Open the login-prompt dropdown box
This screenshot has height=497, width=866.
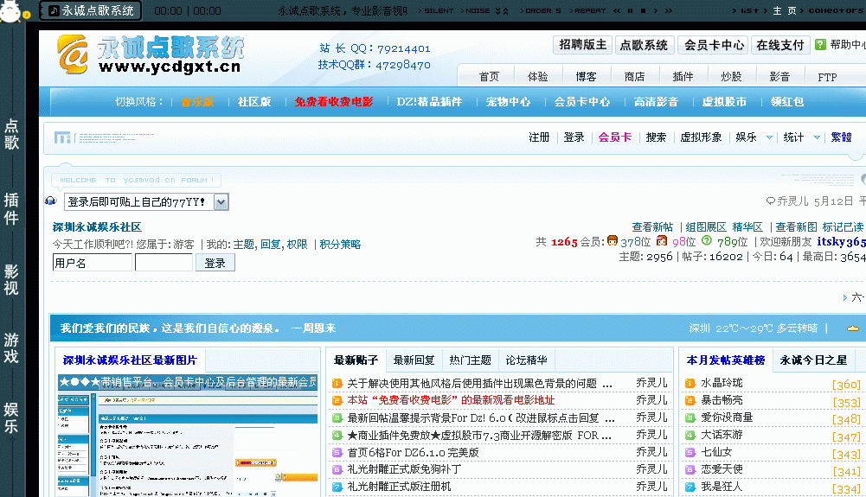click(221, 201)
